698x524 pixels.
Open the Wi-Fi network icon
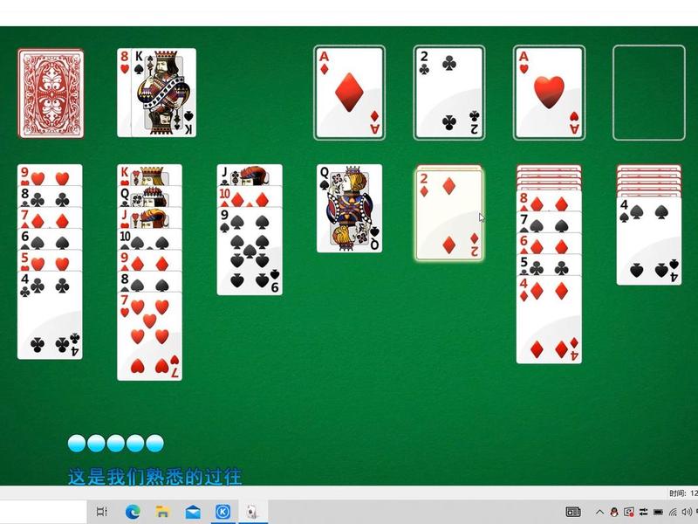pyautogui.click(x=673, y=512)
